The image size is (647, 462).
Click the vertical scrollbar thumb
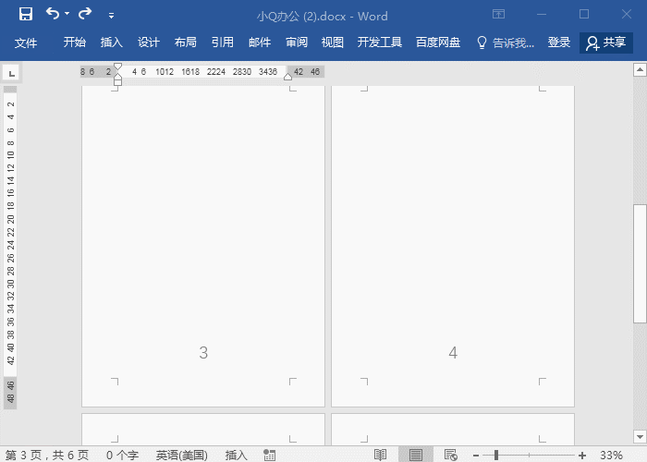click(640, 263)
